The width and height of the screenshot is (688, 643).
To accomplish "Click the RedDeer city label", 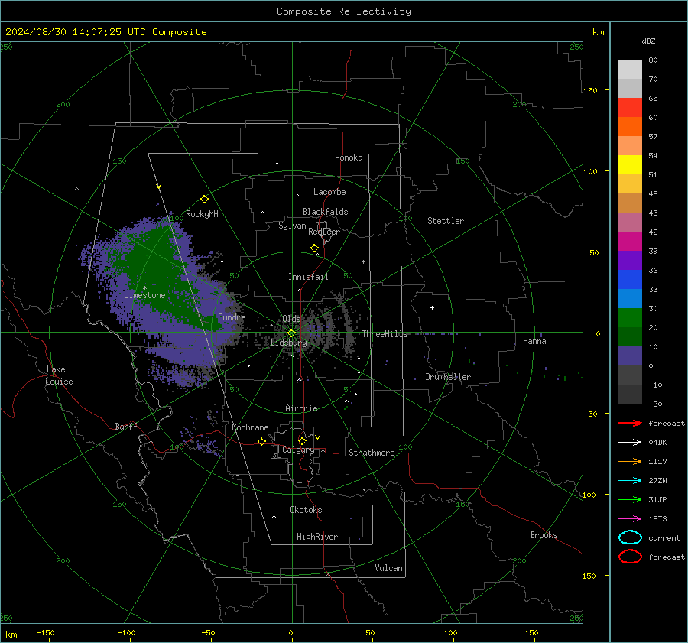I will coord(324,232).
